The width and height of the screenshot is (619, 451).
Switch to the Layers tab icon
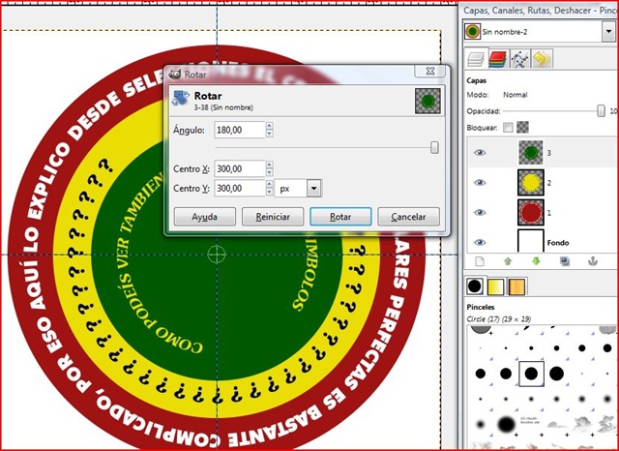[x=476, y=59]
